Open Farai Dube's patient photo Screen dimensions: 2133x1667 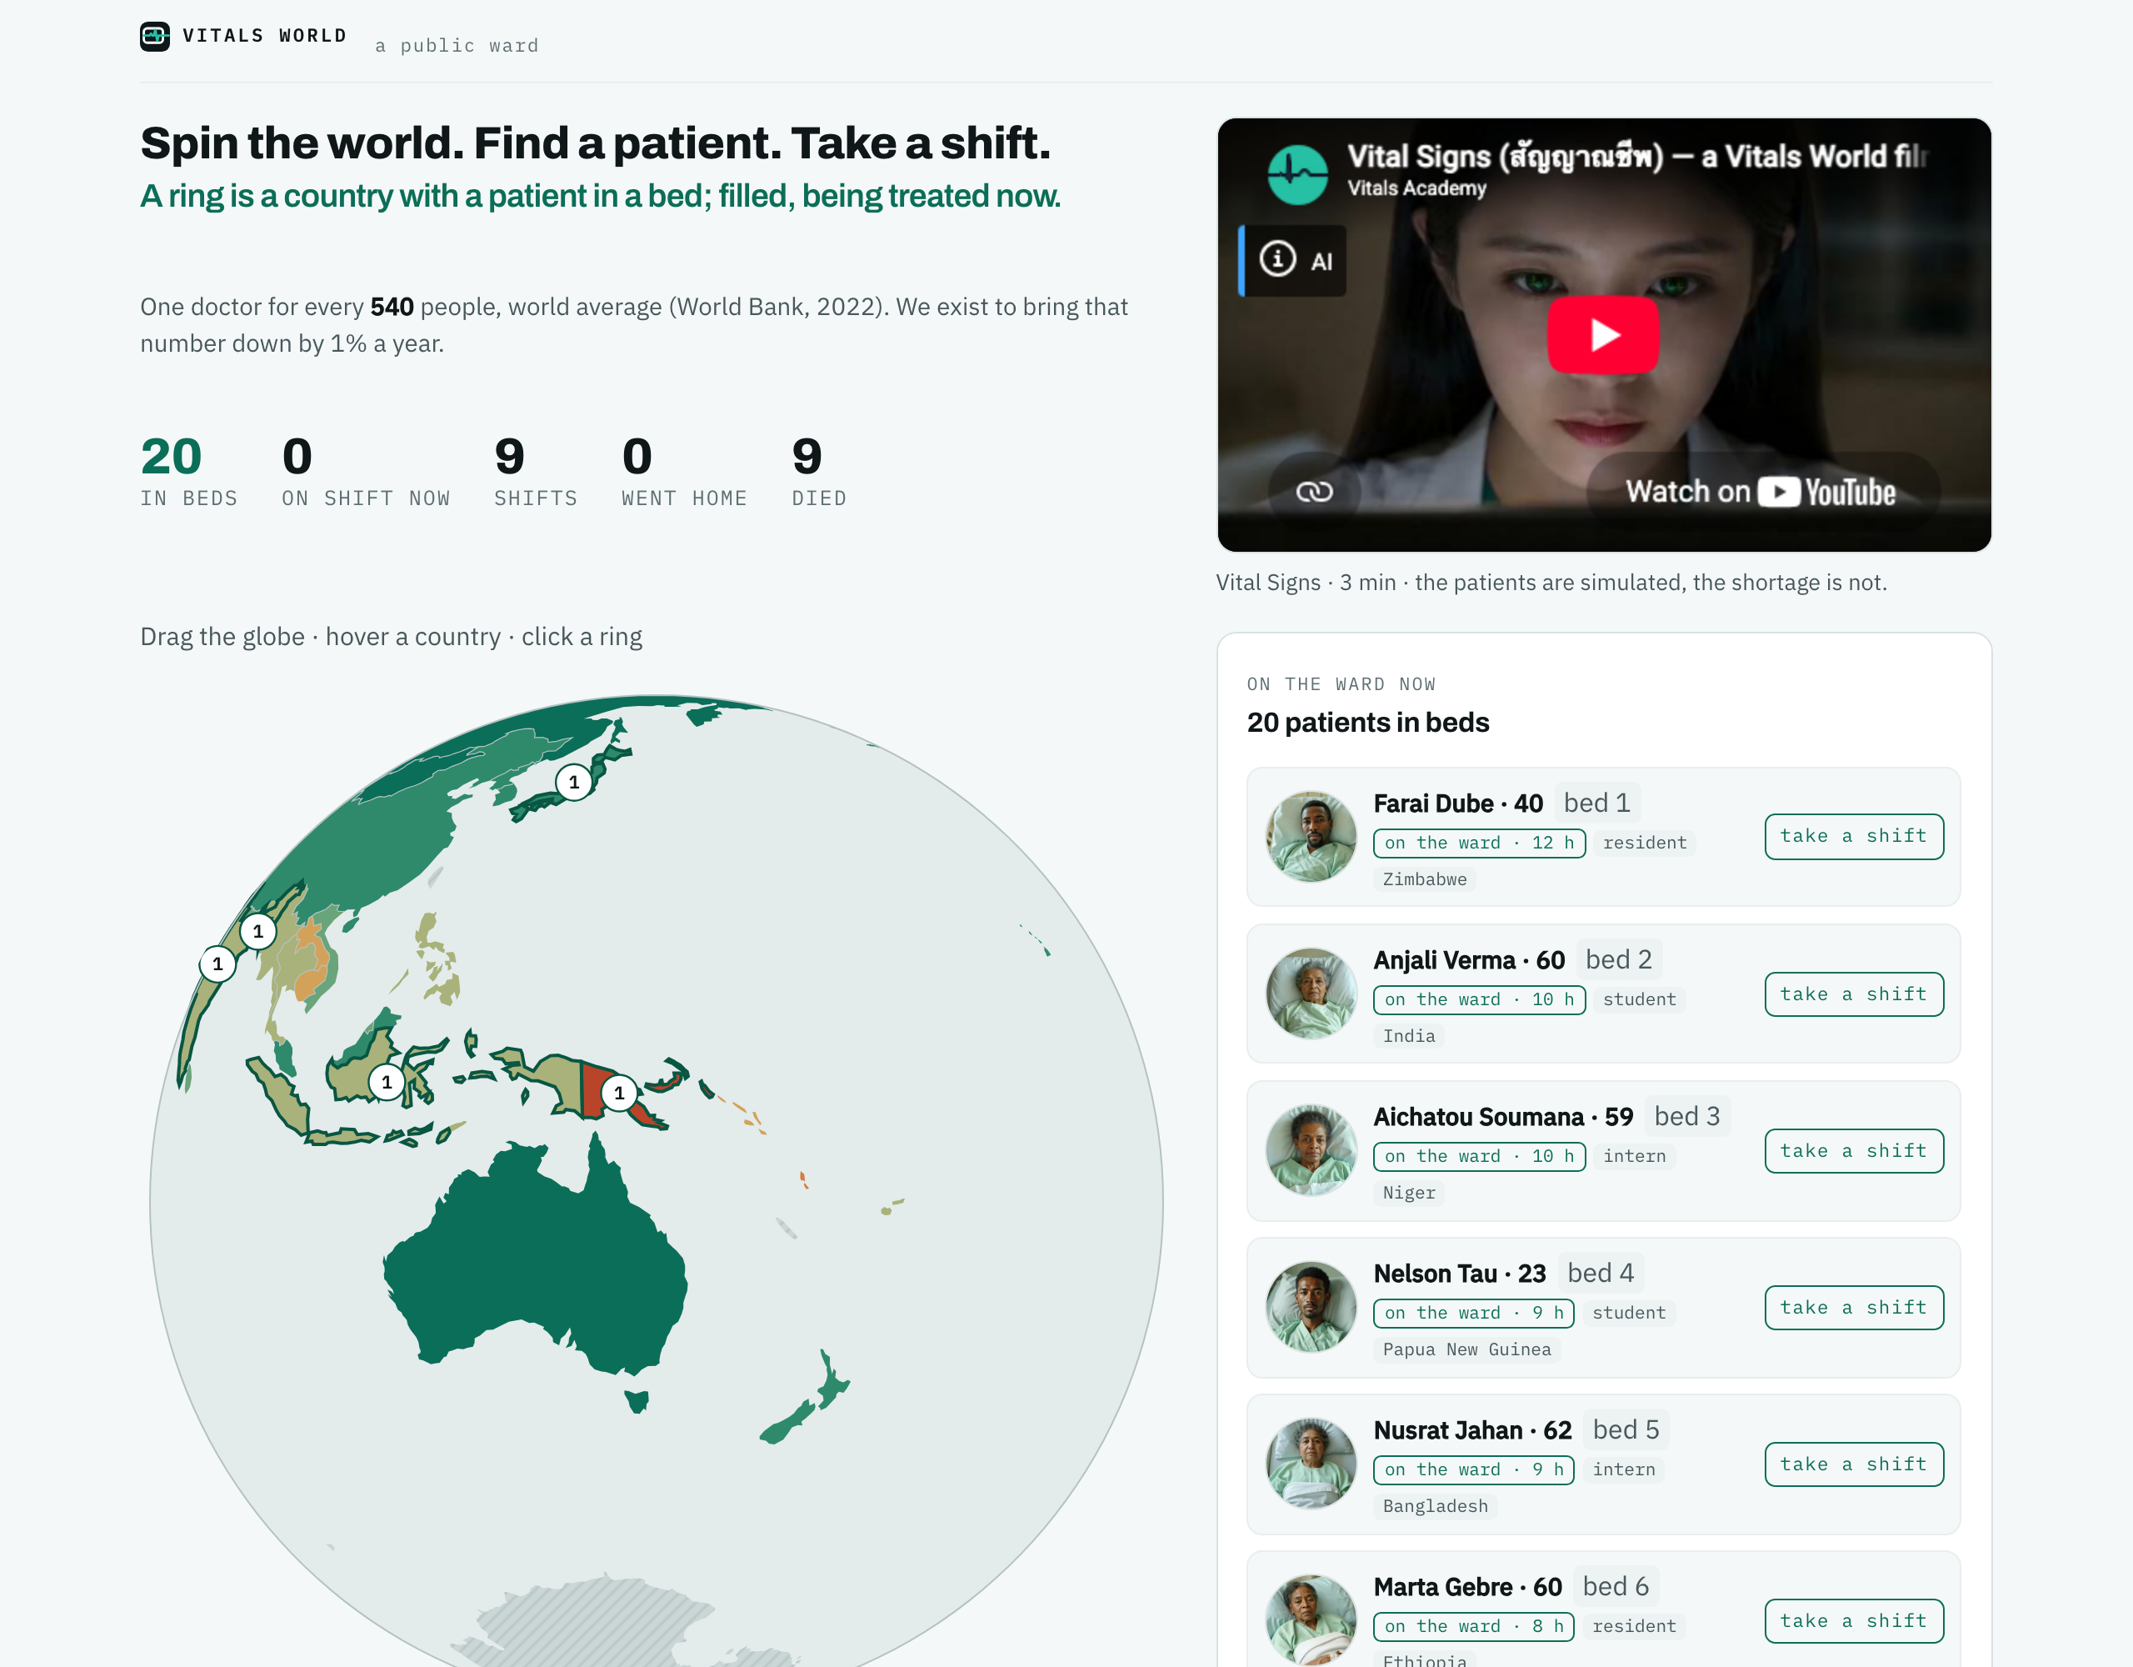click(x=1311, y=837)
